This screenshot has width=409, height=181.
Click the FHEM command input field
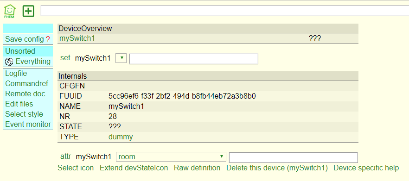(x=225, y=11)
